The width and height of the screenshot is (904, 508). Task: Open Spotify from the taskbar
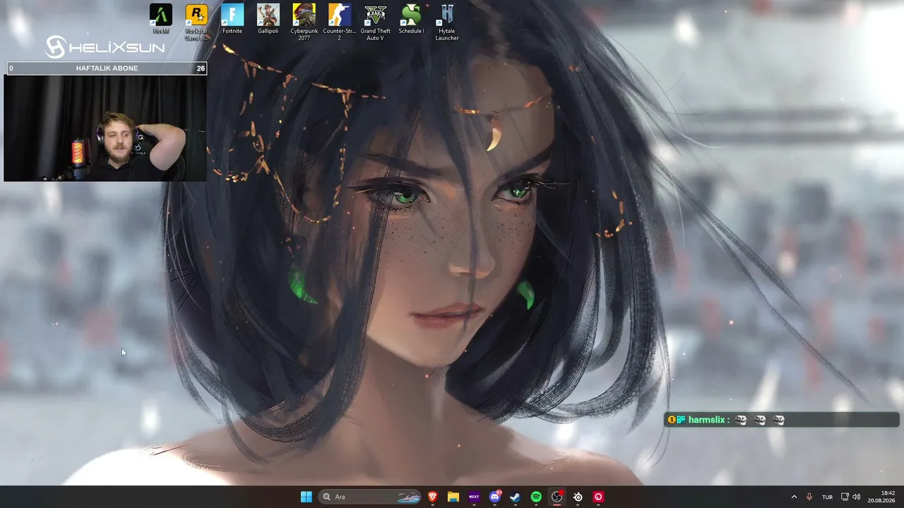click(536, 497)
